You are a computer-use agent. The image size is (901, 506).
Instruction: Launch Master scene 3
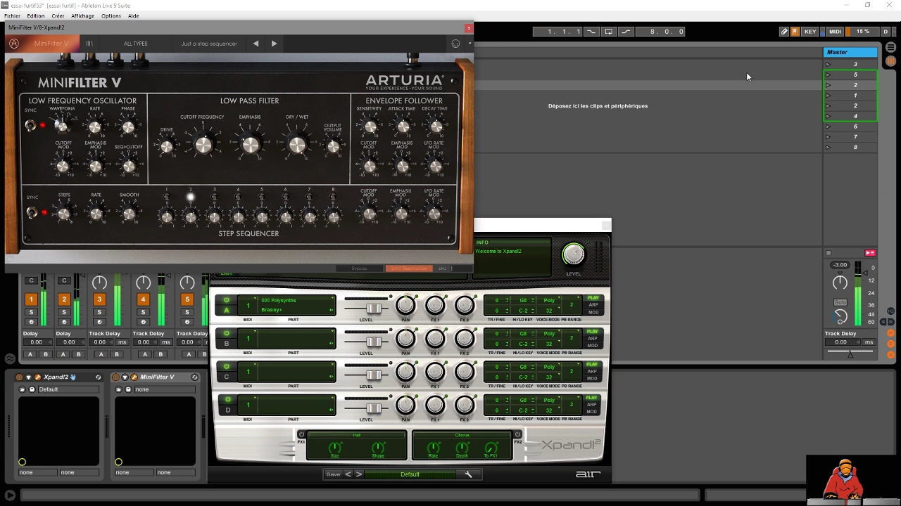[x=828, y=64]
